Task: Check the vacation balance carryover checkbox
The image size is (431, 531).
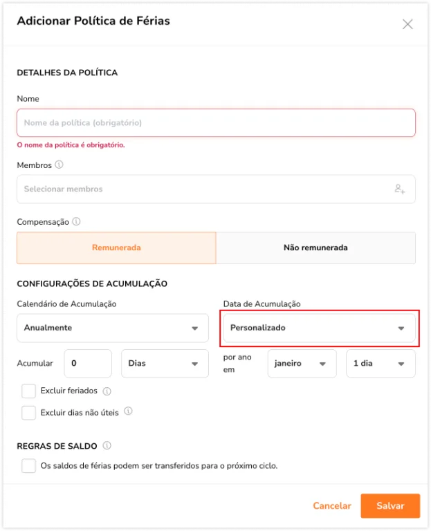Action: tap(28, 465)
